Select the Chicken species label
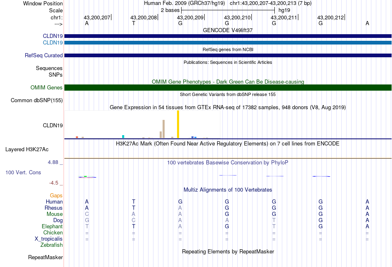The height and width of the screenshot is (267, 392). (53, 232)
